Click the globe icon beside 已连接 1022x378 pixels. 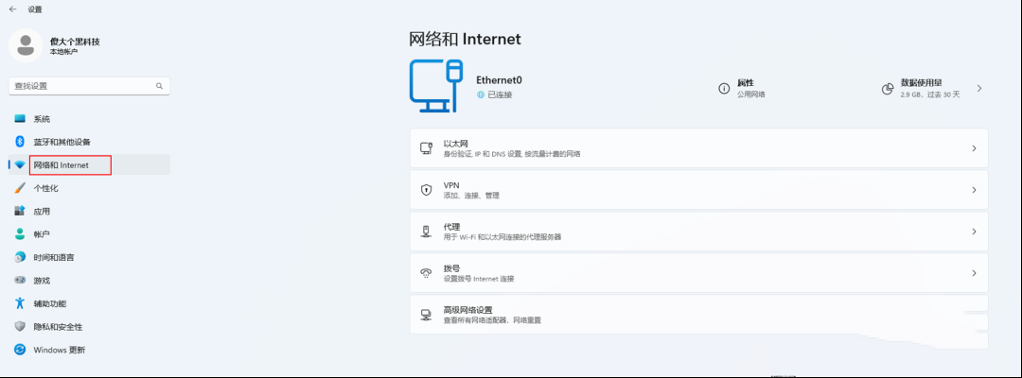pos(481,94)
